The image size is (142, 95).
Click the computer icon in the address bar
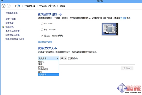click(19, 6)
